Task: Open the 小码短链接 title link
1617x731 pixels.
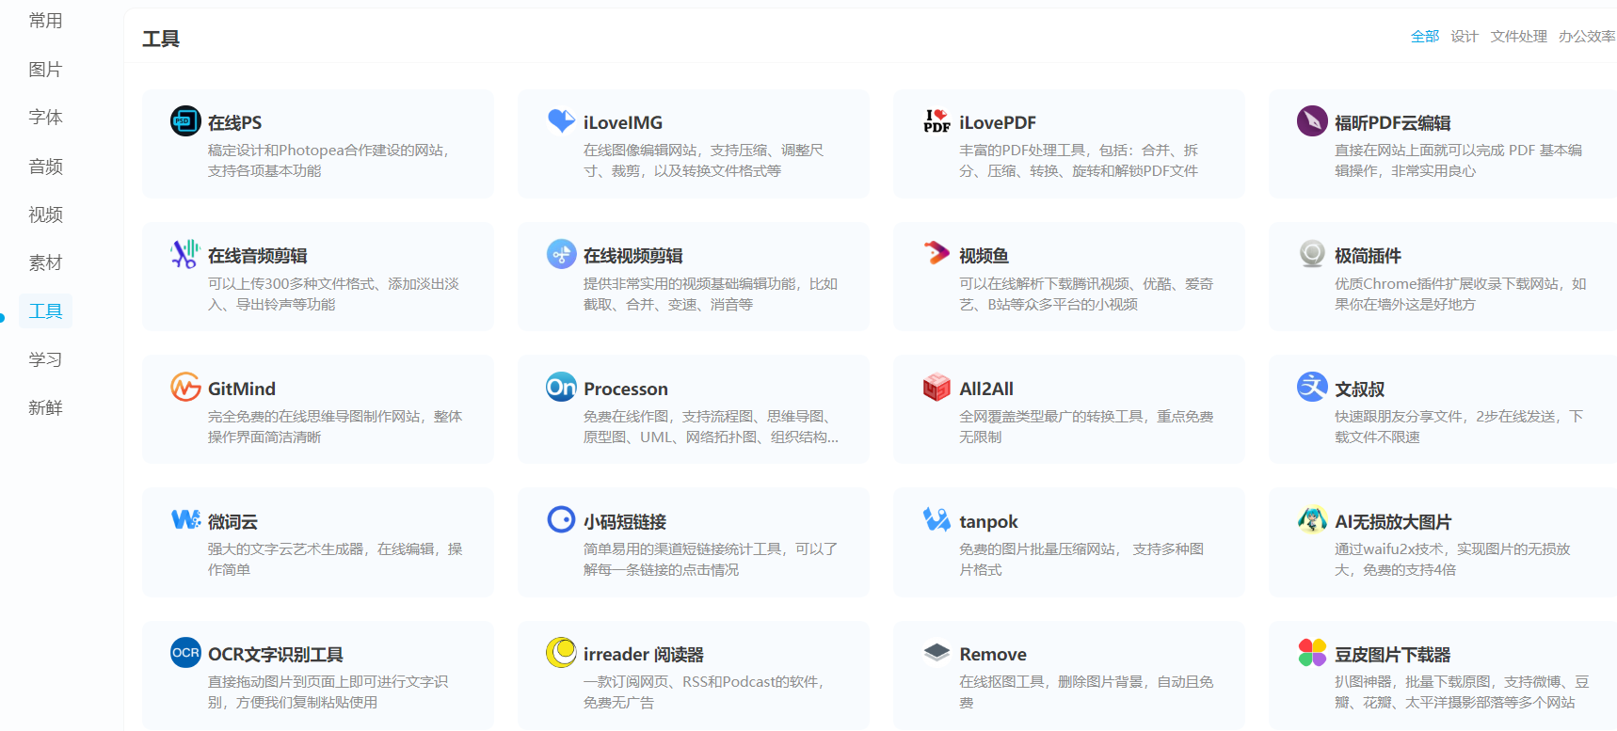Action: click(625, 521)
